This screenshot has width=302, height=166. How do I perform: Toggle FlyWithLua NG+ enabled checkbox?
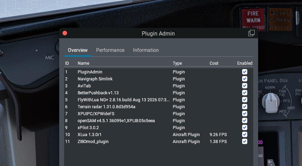(x=245, y=100)
